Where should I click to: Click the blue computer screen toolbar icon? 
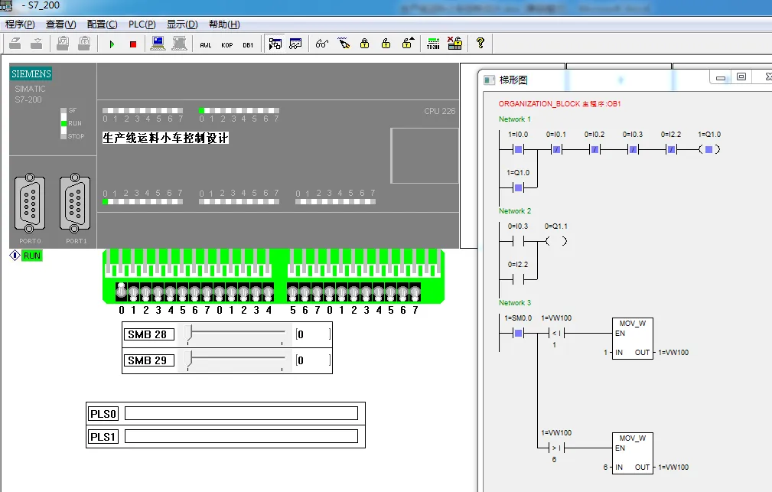(158, 44)
